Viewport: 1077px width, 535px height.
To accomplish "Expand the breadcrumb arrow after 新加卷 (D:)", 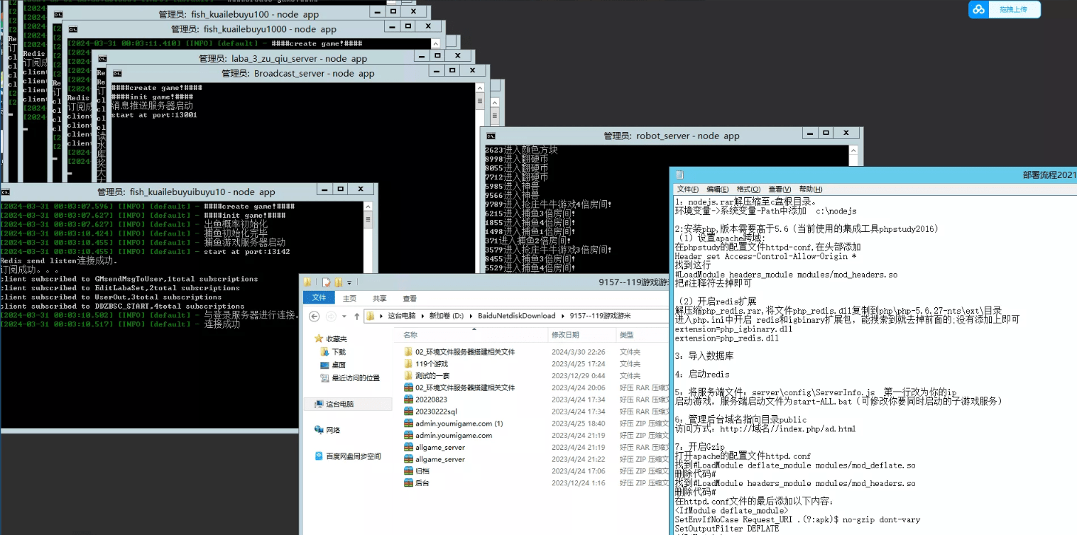I will click(471, 316).
